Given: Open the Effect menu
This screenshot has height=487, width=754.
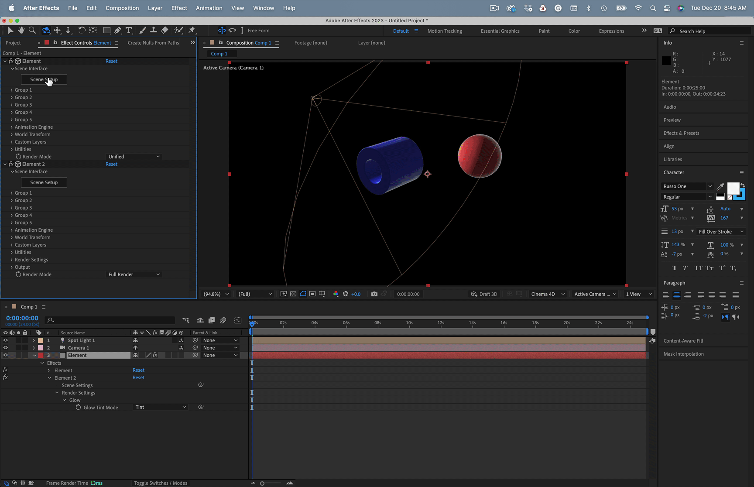Looking at the screenshot, I should [179, 8].
